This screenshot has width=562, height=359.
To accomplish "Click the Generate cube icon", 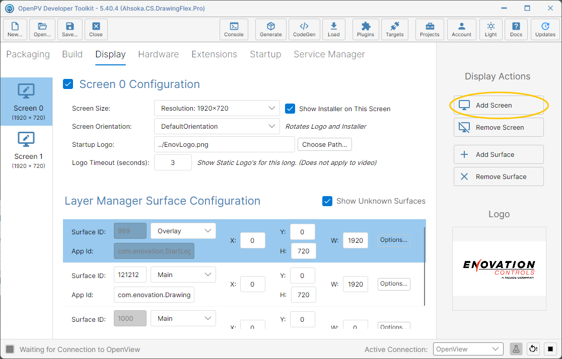I will pos(270,29).
